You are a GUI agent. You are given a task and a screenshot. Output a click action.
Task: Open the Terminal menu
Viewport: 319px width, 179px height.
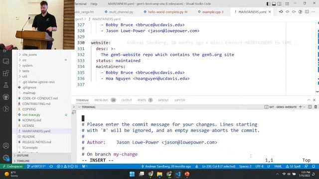(x=81, y=3)
